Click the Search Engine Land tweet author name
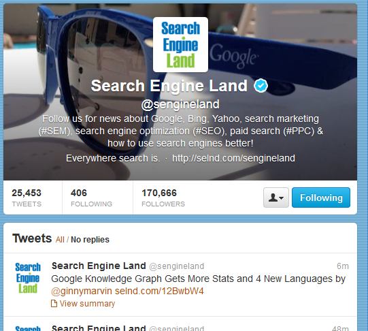 pyautogui.click(x=99, y=266)
